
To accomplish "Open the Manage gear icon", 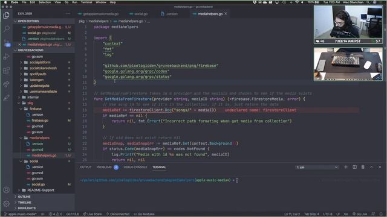I will [x=7, y=204].
